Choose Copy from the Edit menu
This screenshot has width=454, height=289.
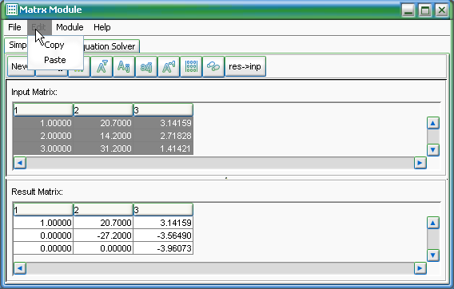tap(54, 45)
